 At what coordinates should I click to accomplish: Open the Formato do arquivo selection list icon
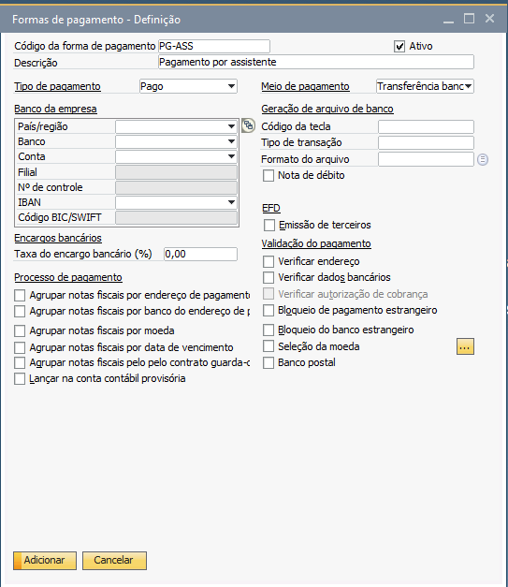click(x=483, y=160)
